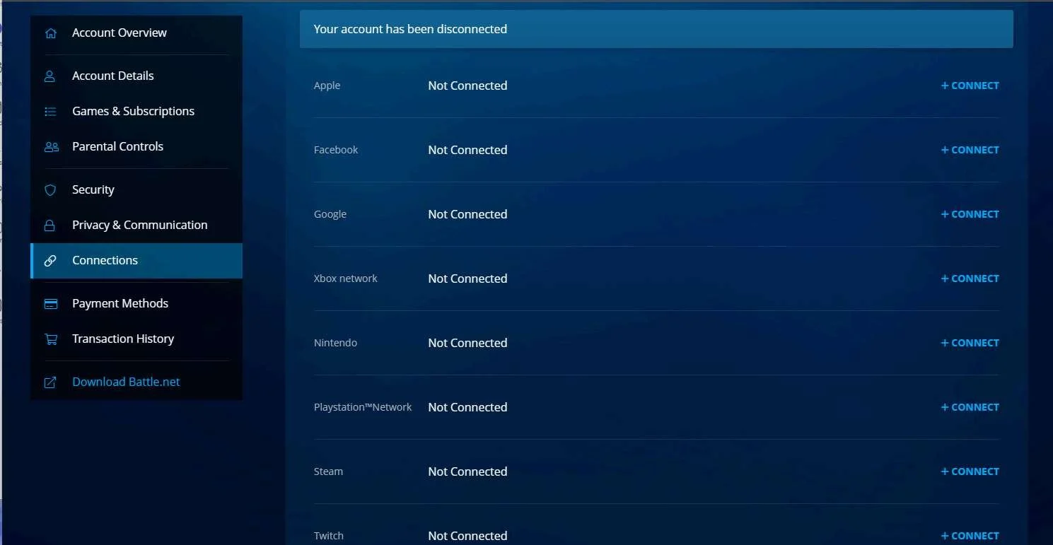Image resolution: width=1053 pixels, height=545 pixels.
Task: Click the person icon beside Account Details
Action: coord(50,76)
